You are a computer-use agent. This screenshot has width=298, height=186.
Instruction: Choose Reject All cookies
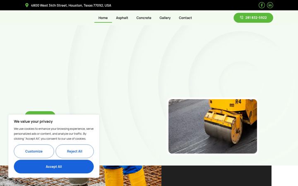pyautogui.click(x=74, y=151)
